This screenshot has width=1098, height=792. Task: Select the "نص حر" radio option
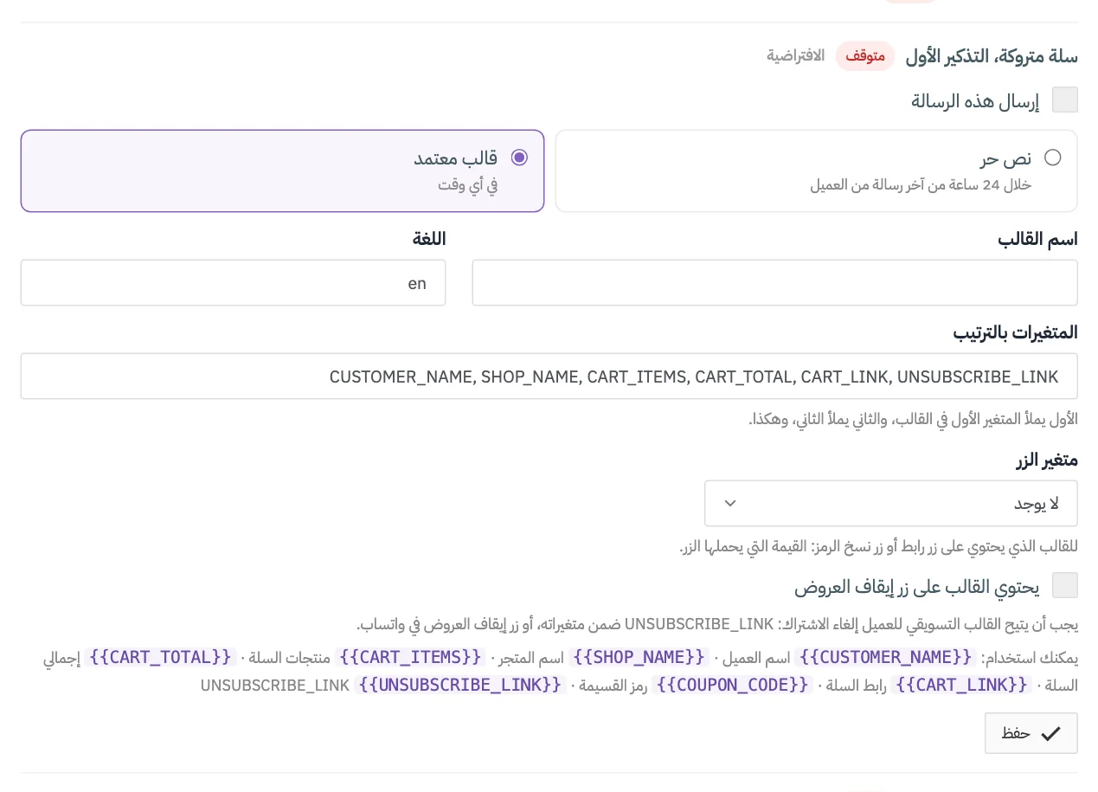click(1052, 158)
